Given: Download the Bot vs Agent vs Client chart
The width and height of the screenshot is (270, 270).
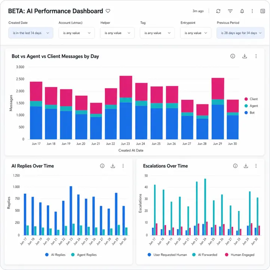Looking at the screenshot, I should click(x=245, y=56).
